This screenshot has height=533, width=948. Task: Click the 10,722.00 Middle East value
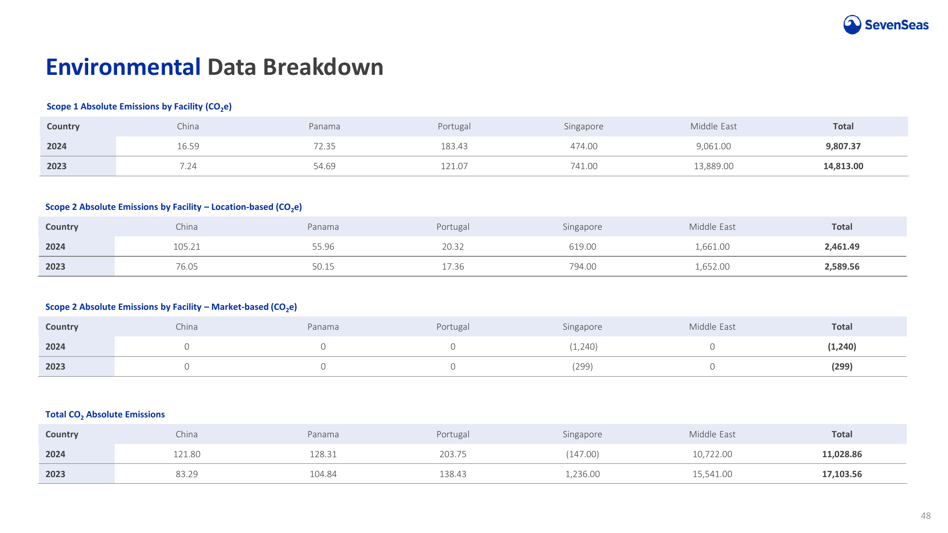tap(712, 454)
